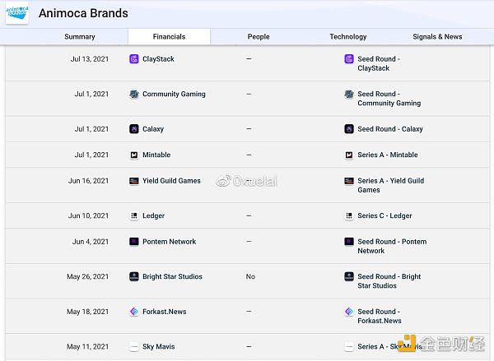Select the Jul 13, 2021 date cell
The image size is (494, 361).
point(90,59)
